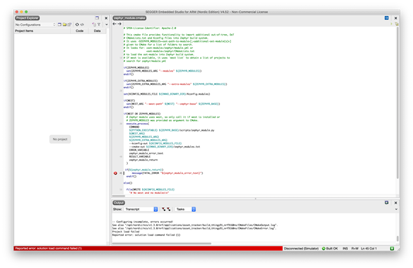Click the editor vertical scrollbar
413x268 pixels.
pyautogui.click(x=398, y=102)
